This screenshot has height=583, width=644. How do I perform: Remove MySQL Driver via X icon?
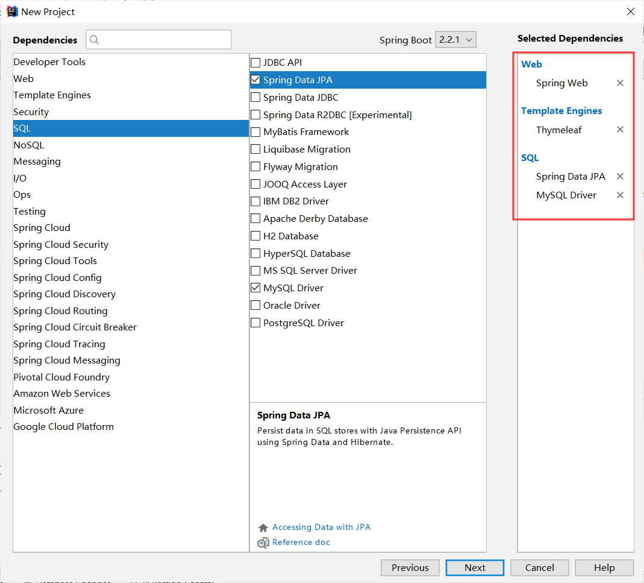coord(620,195)
